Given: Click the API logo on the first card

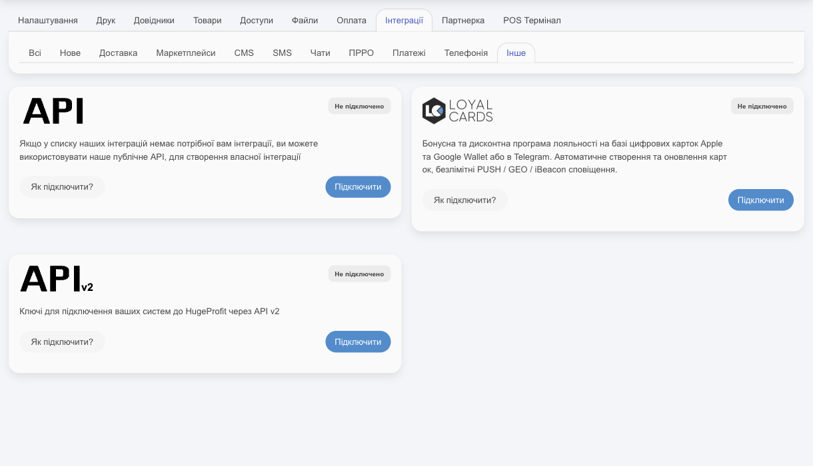Looking at the screenshot, I should point(53,111).
